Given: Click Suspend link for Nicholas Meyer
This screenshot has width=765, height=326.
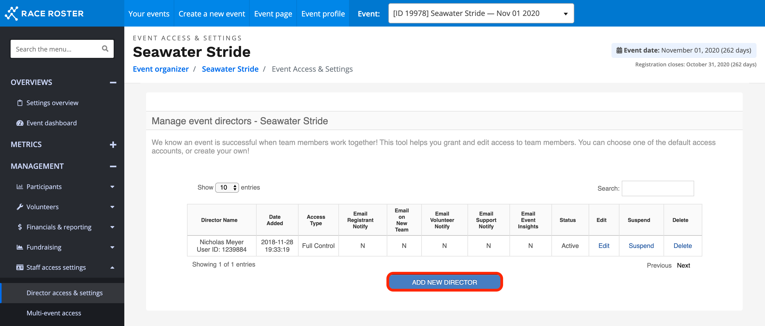Looking at the screenshot, I should pyautogui.click(x=641, y=246).
